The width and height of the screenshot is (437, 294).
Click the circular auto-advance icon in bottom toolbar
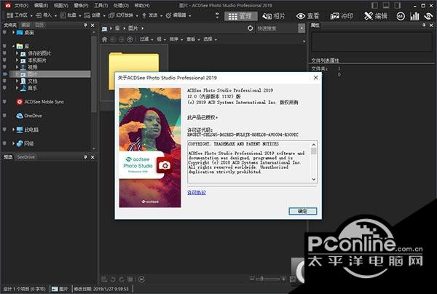tap(141, 279)
